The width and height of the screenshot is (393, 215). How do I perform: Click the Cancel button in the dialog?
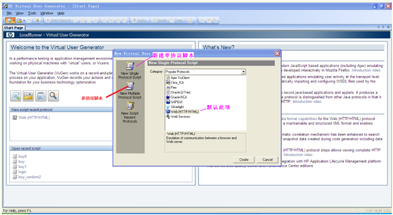coord(267,160)
